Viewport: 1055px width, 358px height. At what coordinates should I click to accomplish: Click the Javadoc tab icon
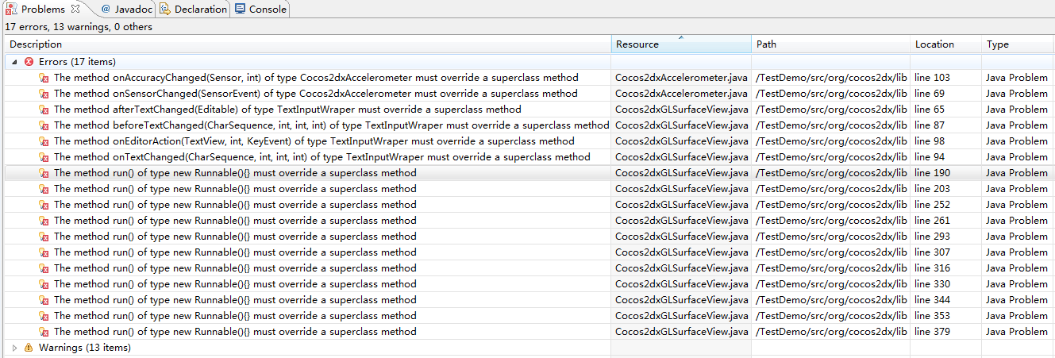click(x=106, y=9)
